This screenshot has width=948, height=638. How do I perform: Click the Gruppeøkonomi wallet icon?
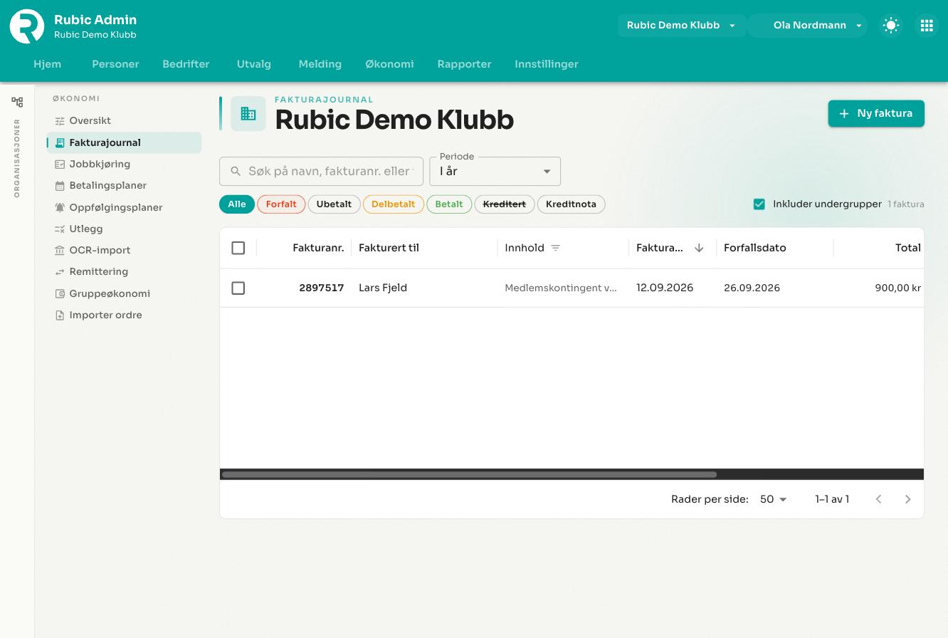coord(60,294)
